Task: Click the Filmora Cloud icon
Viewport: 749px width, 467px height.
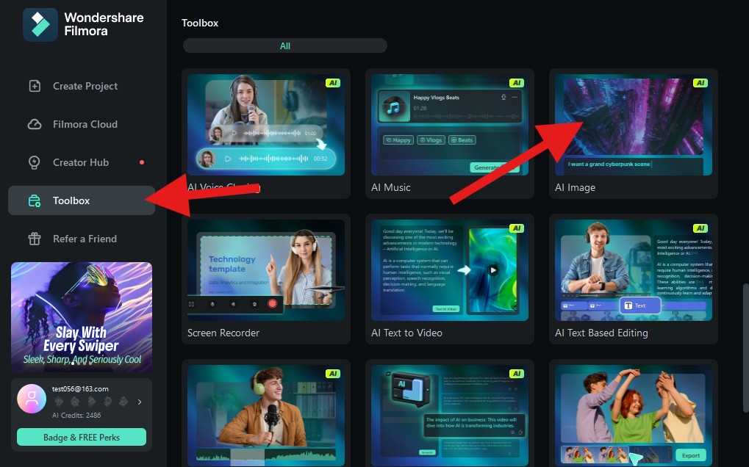Action: 35,124
